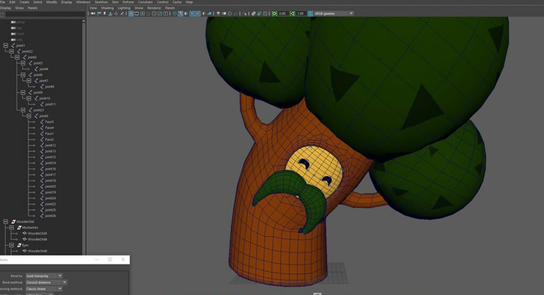This screenshot has height=295, width=544.
Task: Toggle the Resolution Gate icon
Action: [142, 13]
